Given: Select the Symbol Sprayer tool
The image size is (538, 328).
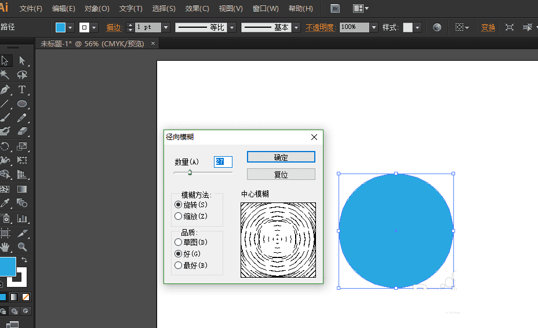Looking at the screenshot, I should tap(5, 218).
